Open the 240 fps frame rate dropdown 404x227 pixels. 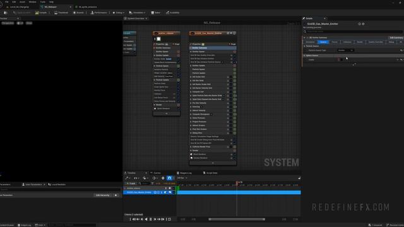[182, 178]
